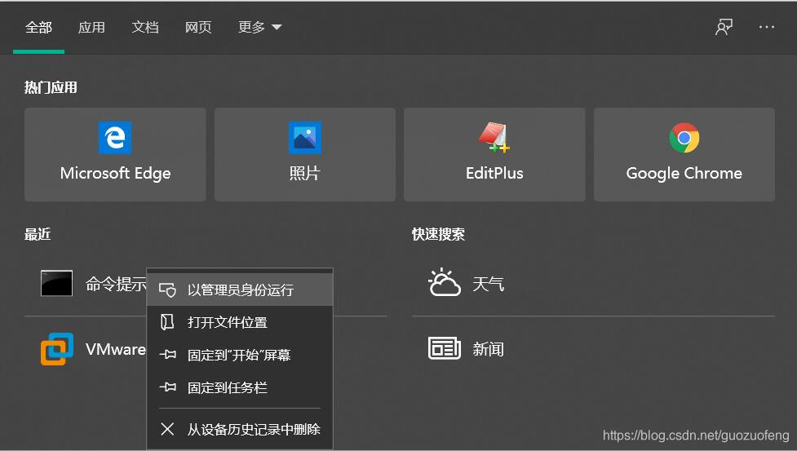This screenshot has height=451, width=797.
Task: Choose 打开文件位置 from context menu
Action: point(240,322)
